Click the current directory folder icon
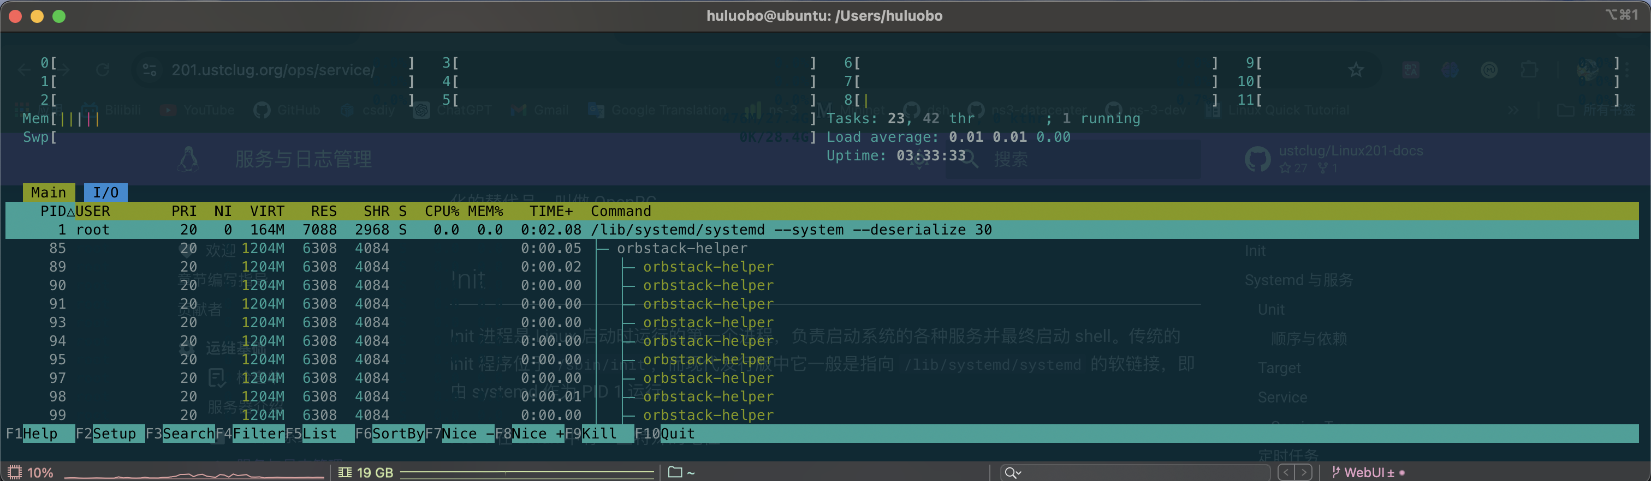 [675, 472]
